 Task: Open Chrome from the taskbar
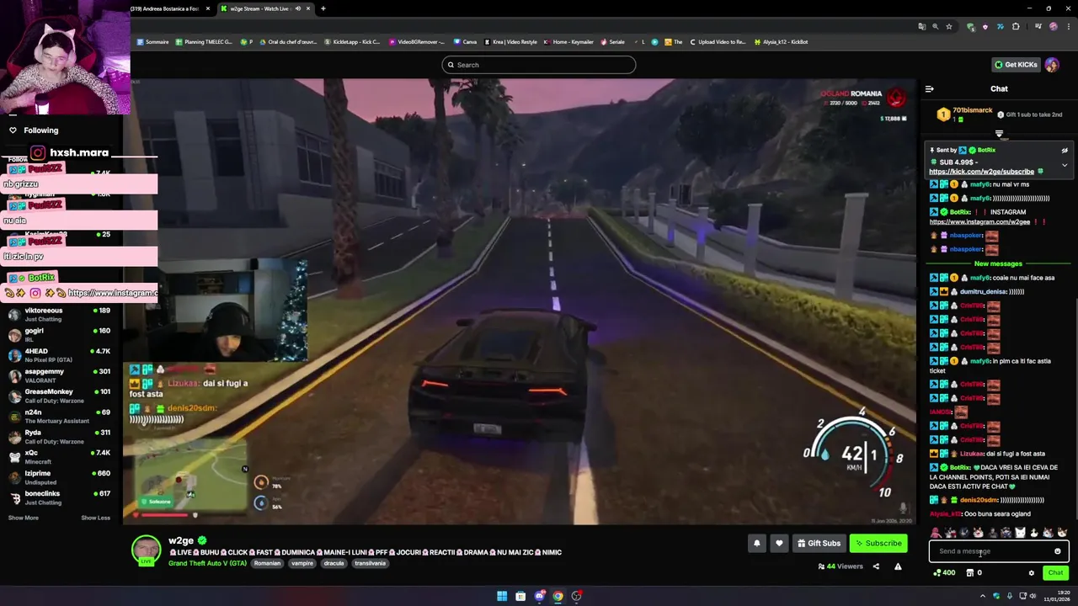click(x=558, y=596)
